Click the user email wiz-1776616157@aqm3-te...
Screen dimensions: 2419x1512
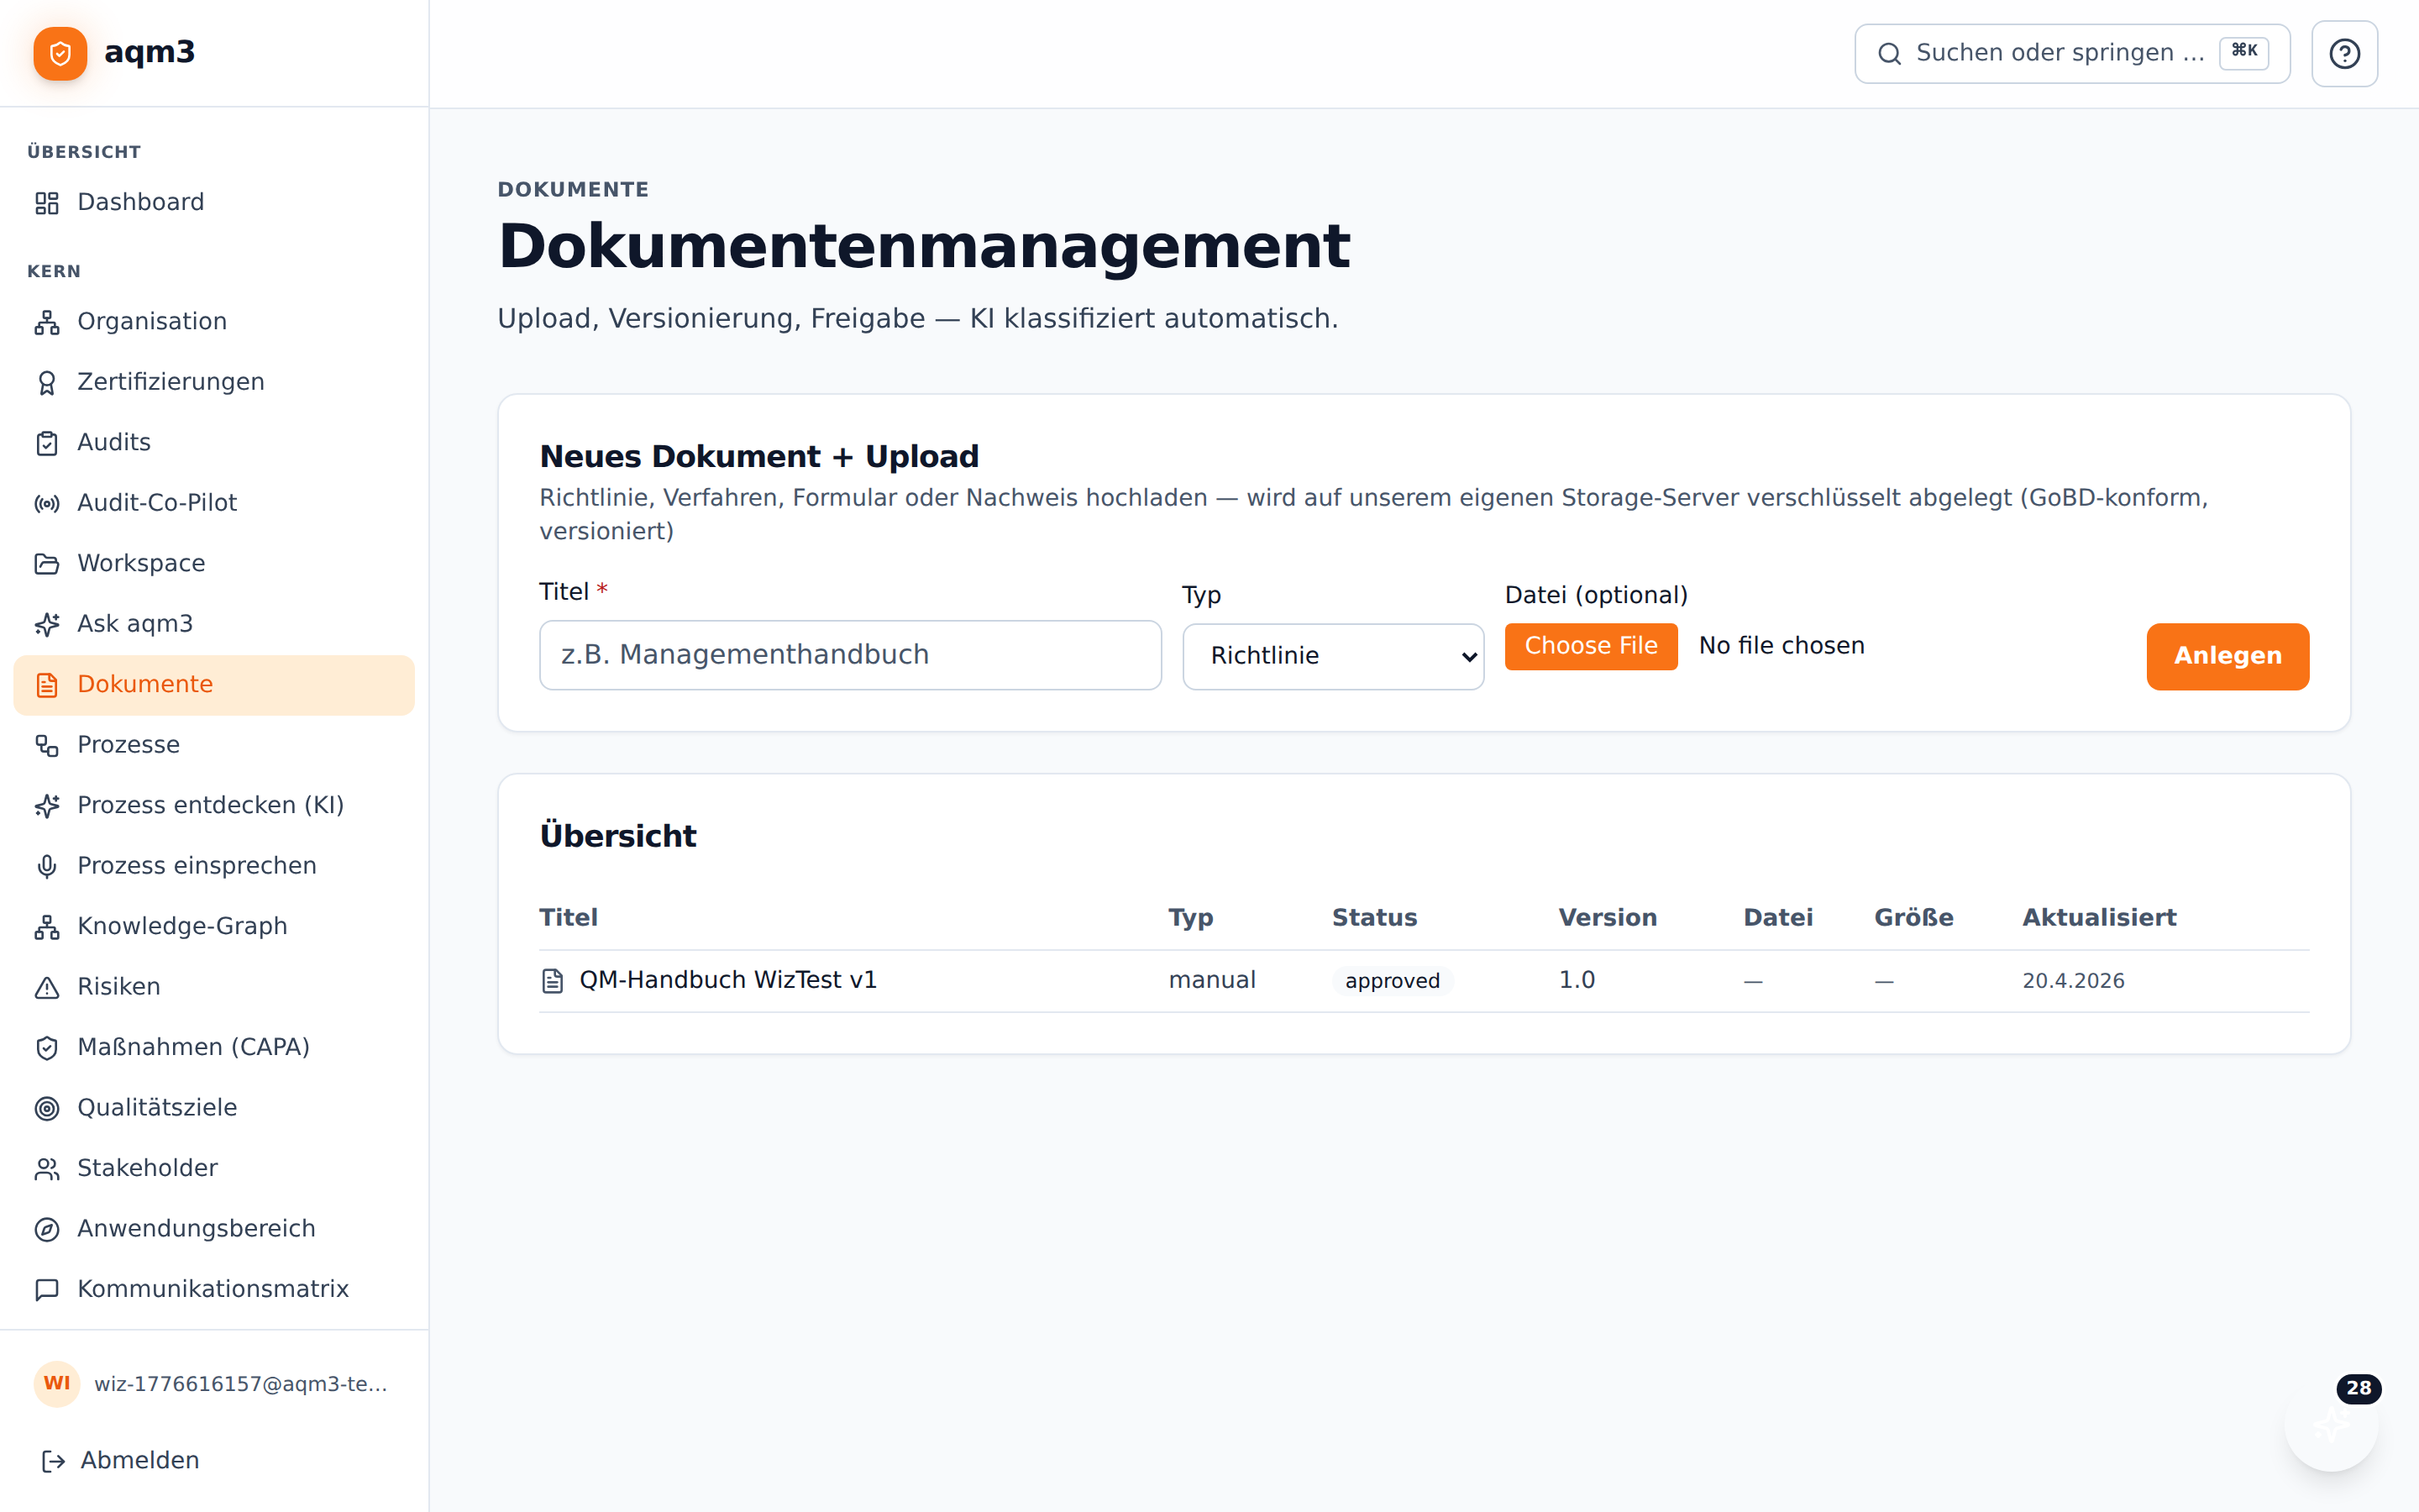click(x=241, y=1384)
